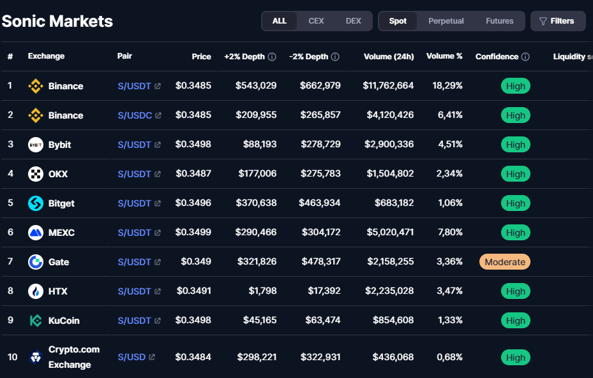593x378 pixels.
Task: Click external link icon beside S/USD pair
Action: tap(152, 357)
